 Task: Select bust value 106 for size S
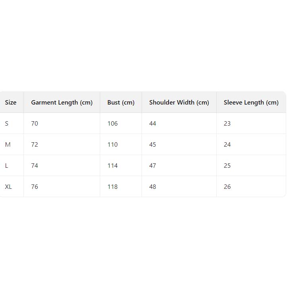112,124
